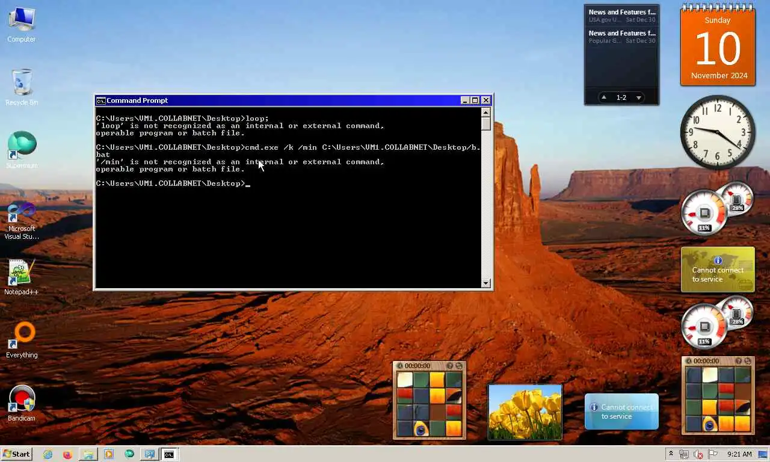
Task: Click the 'cmd.exe /k /min' command line
Action: point(289,147)
